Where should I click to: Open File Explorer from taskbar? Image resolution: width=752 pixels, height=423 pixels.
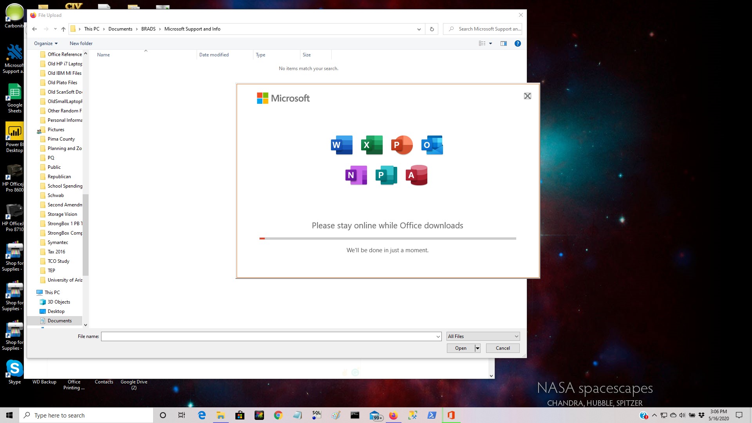click(221, 415)
